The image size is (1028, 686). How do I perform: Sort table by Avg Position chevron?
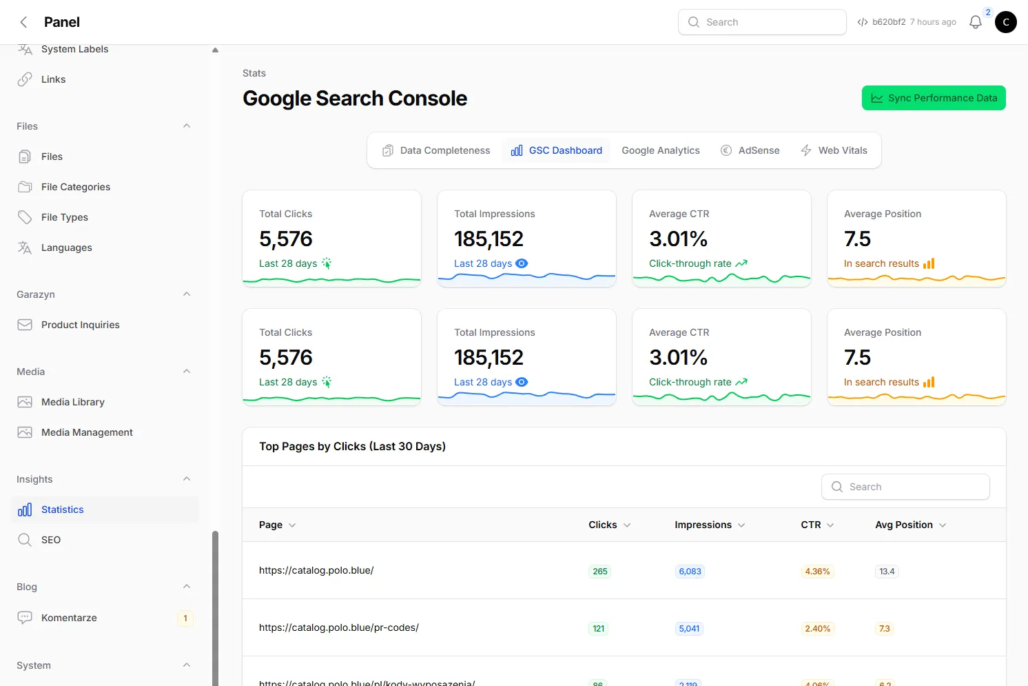[943, 525]
